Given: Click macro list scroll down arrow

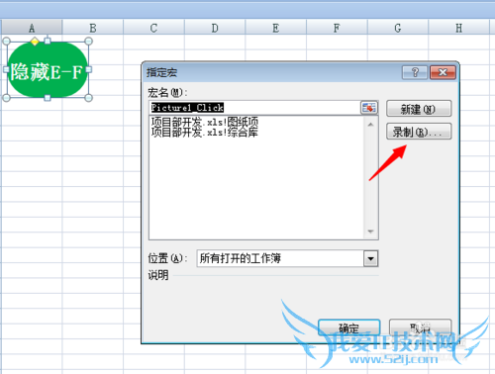Looking at the screenshot, I should coord(370,232).
